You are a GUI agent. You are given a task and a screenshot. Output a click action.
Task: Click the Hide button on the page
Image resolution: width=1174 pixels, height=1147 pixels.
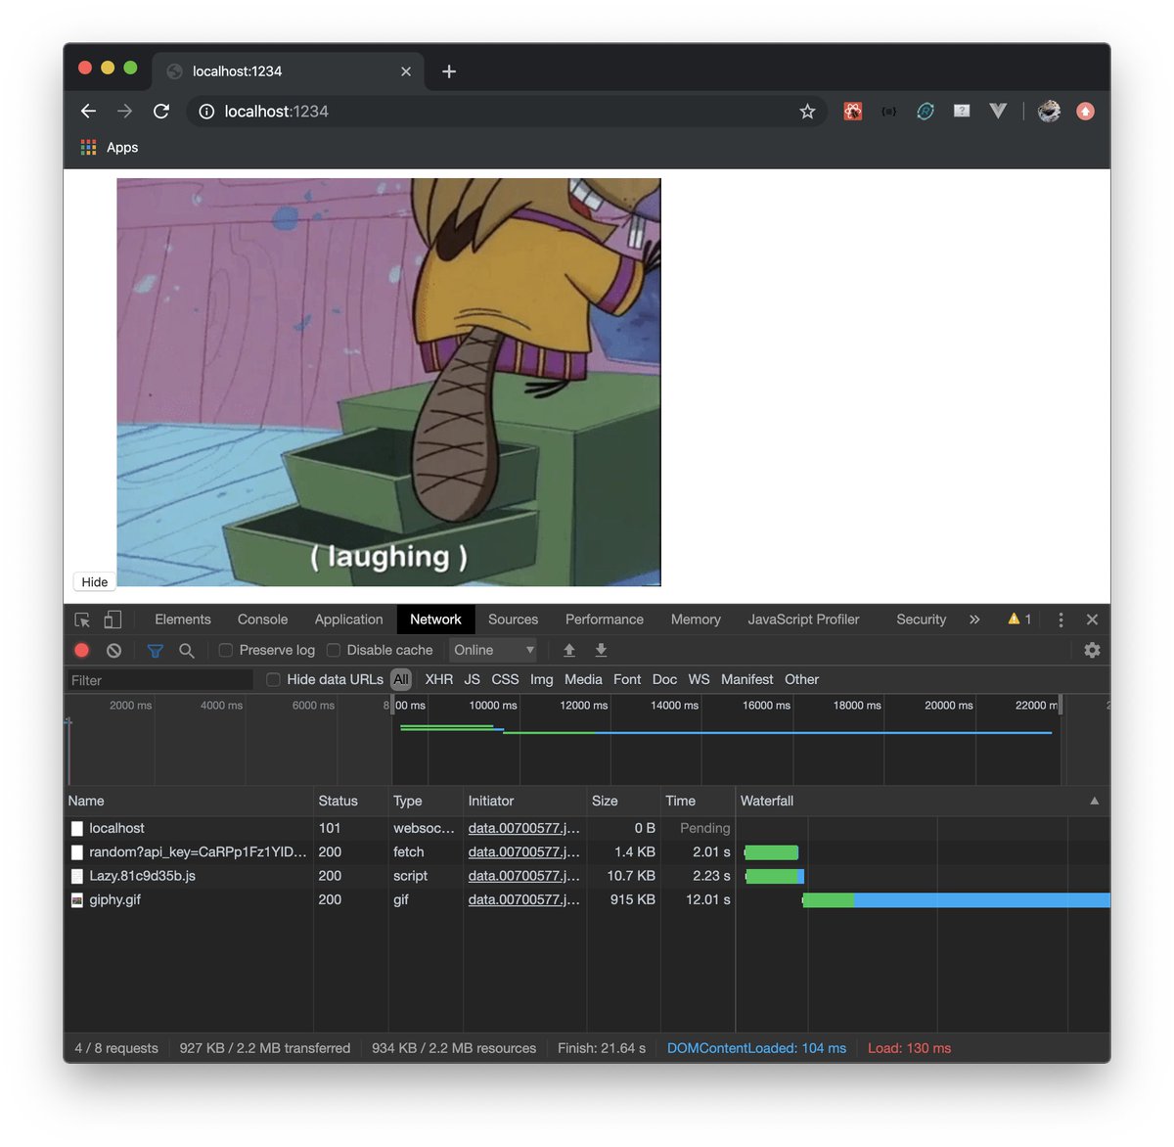tap(93, 581)
